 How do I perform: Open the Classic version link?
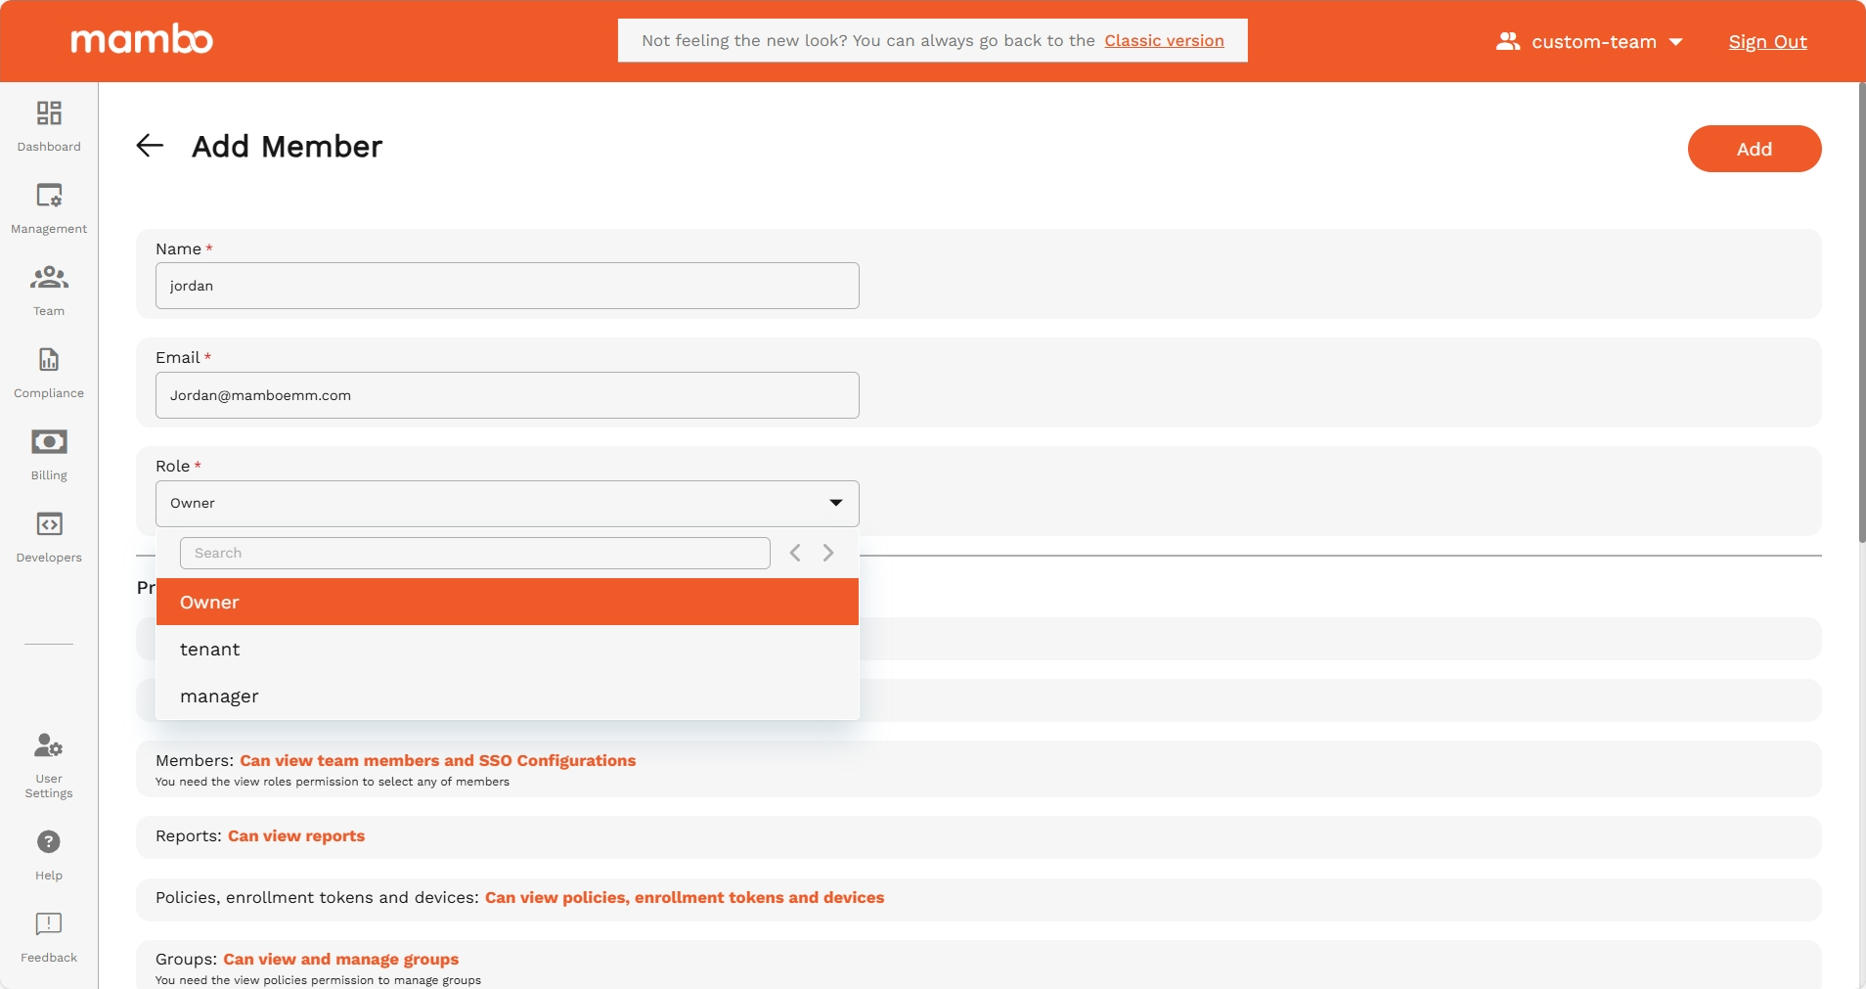(1164, 41)
